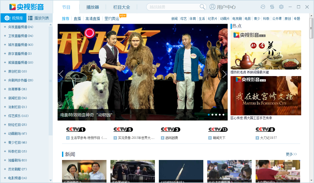Open the 里约奥运 link
The height and width of the screenshot is (183, 314).
(112, 19)
